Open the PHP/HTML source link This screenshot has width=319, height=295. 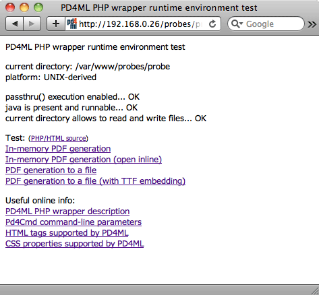tap(59, 138)
